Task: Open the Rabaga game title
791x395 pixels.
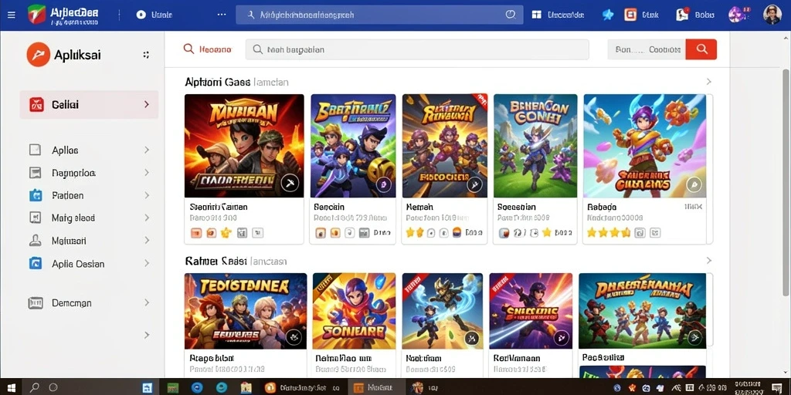Action: (x=602, y=207)
